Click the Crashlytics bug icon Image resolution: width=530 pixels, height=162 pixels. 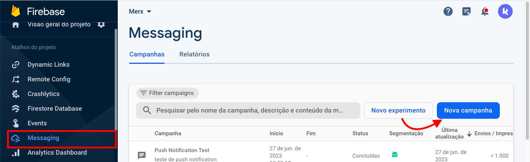(15, 94)
